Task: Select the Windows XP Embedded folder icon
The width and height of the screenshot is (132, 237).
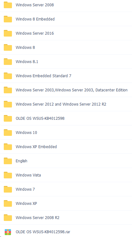Action: [8, 147]
